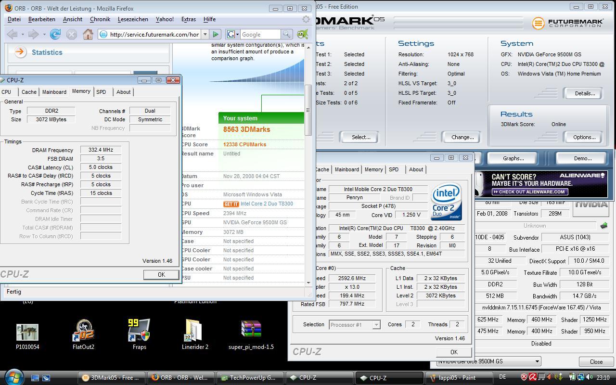Click the Firefox Back arrow button
The height and width of the screenshot is (385, 616).
pos(13,34)
